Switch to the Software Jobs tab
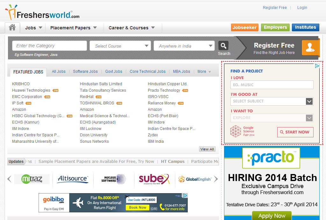 click(x=85, y=72)
